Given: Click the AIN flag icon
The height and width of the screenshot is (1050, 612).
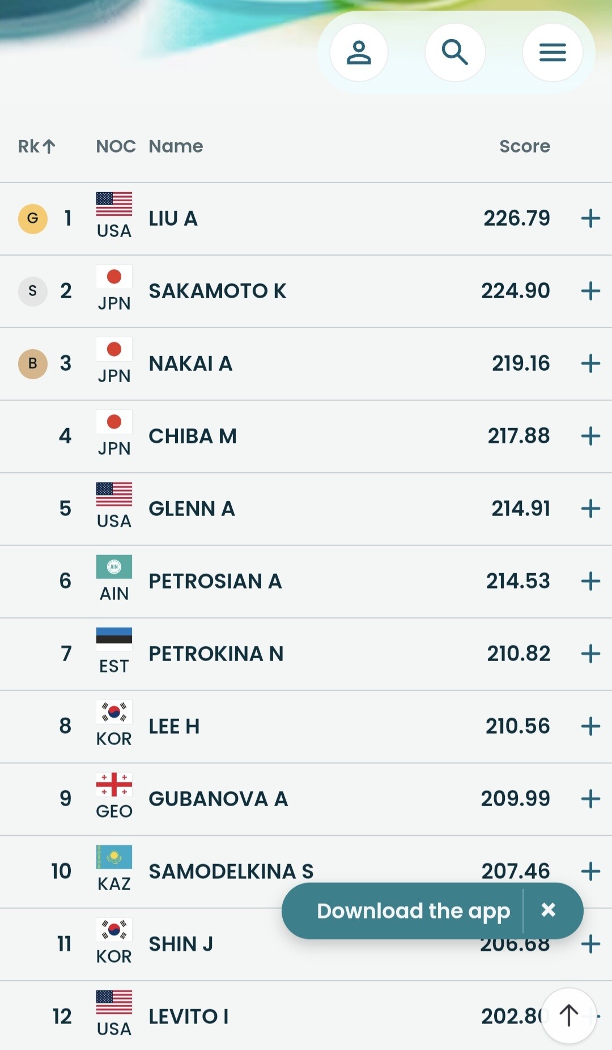Looking at the screenshot, I should [114, 566].
